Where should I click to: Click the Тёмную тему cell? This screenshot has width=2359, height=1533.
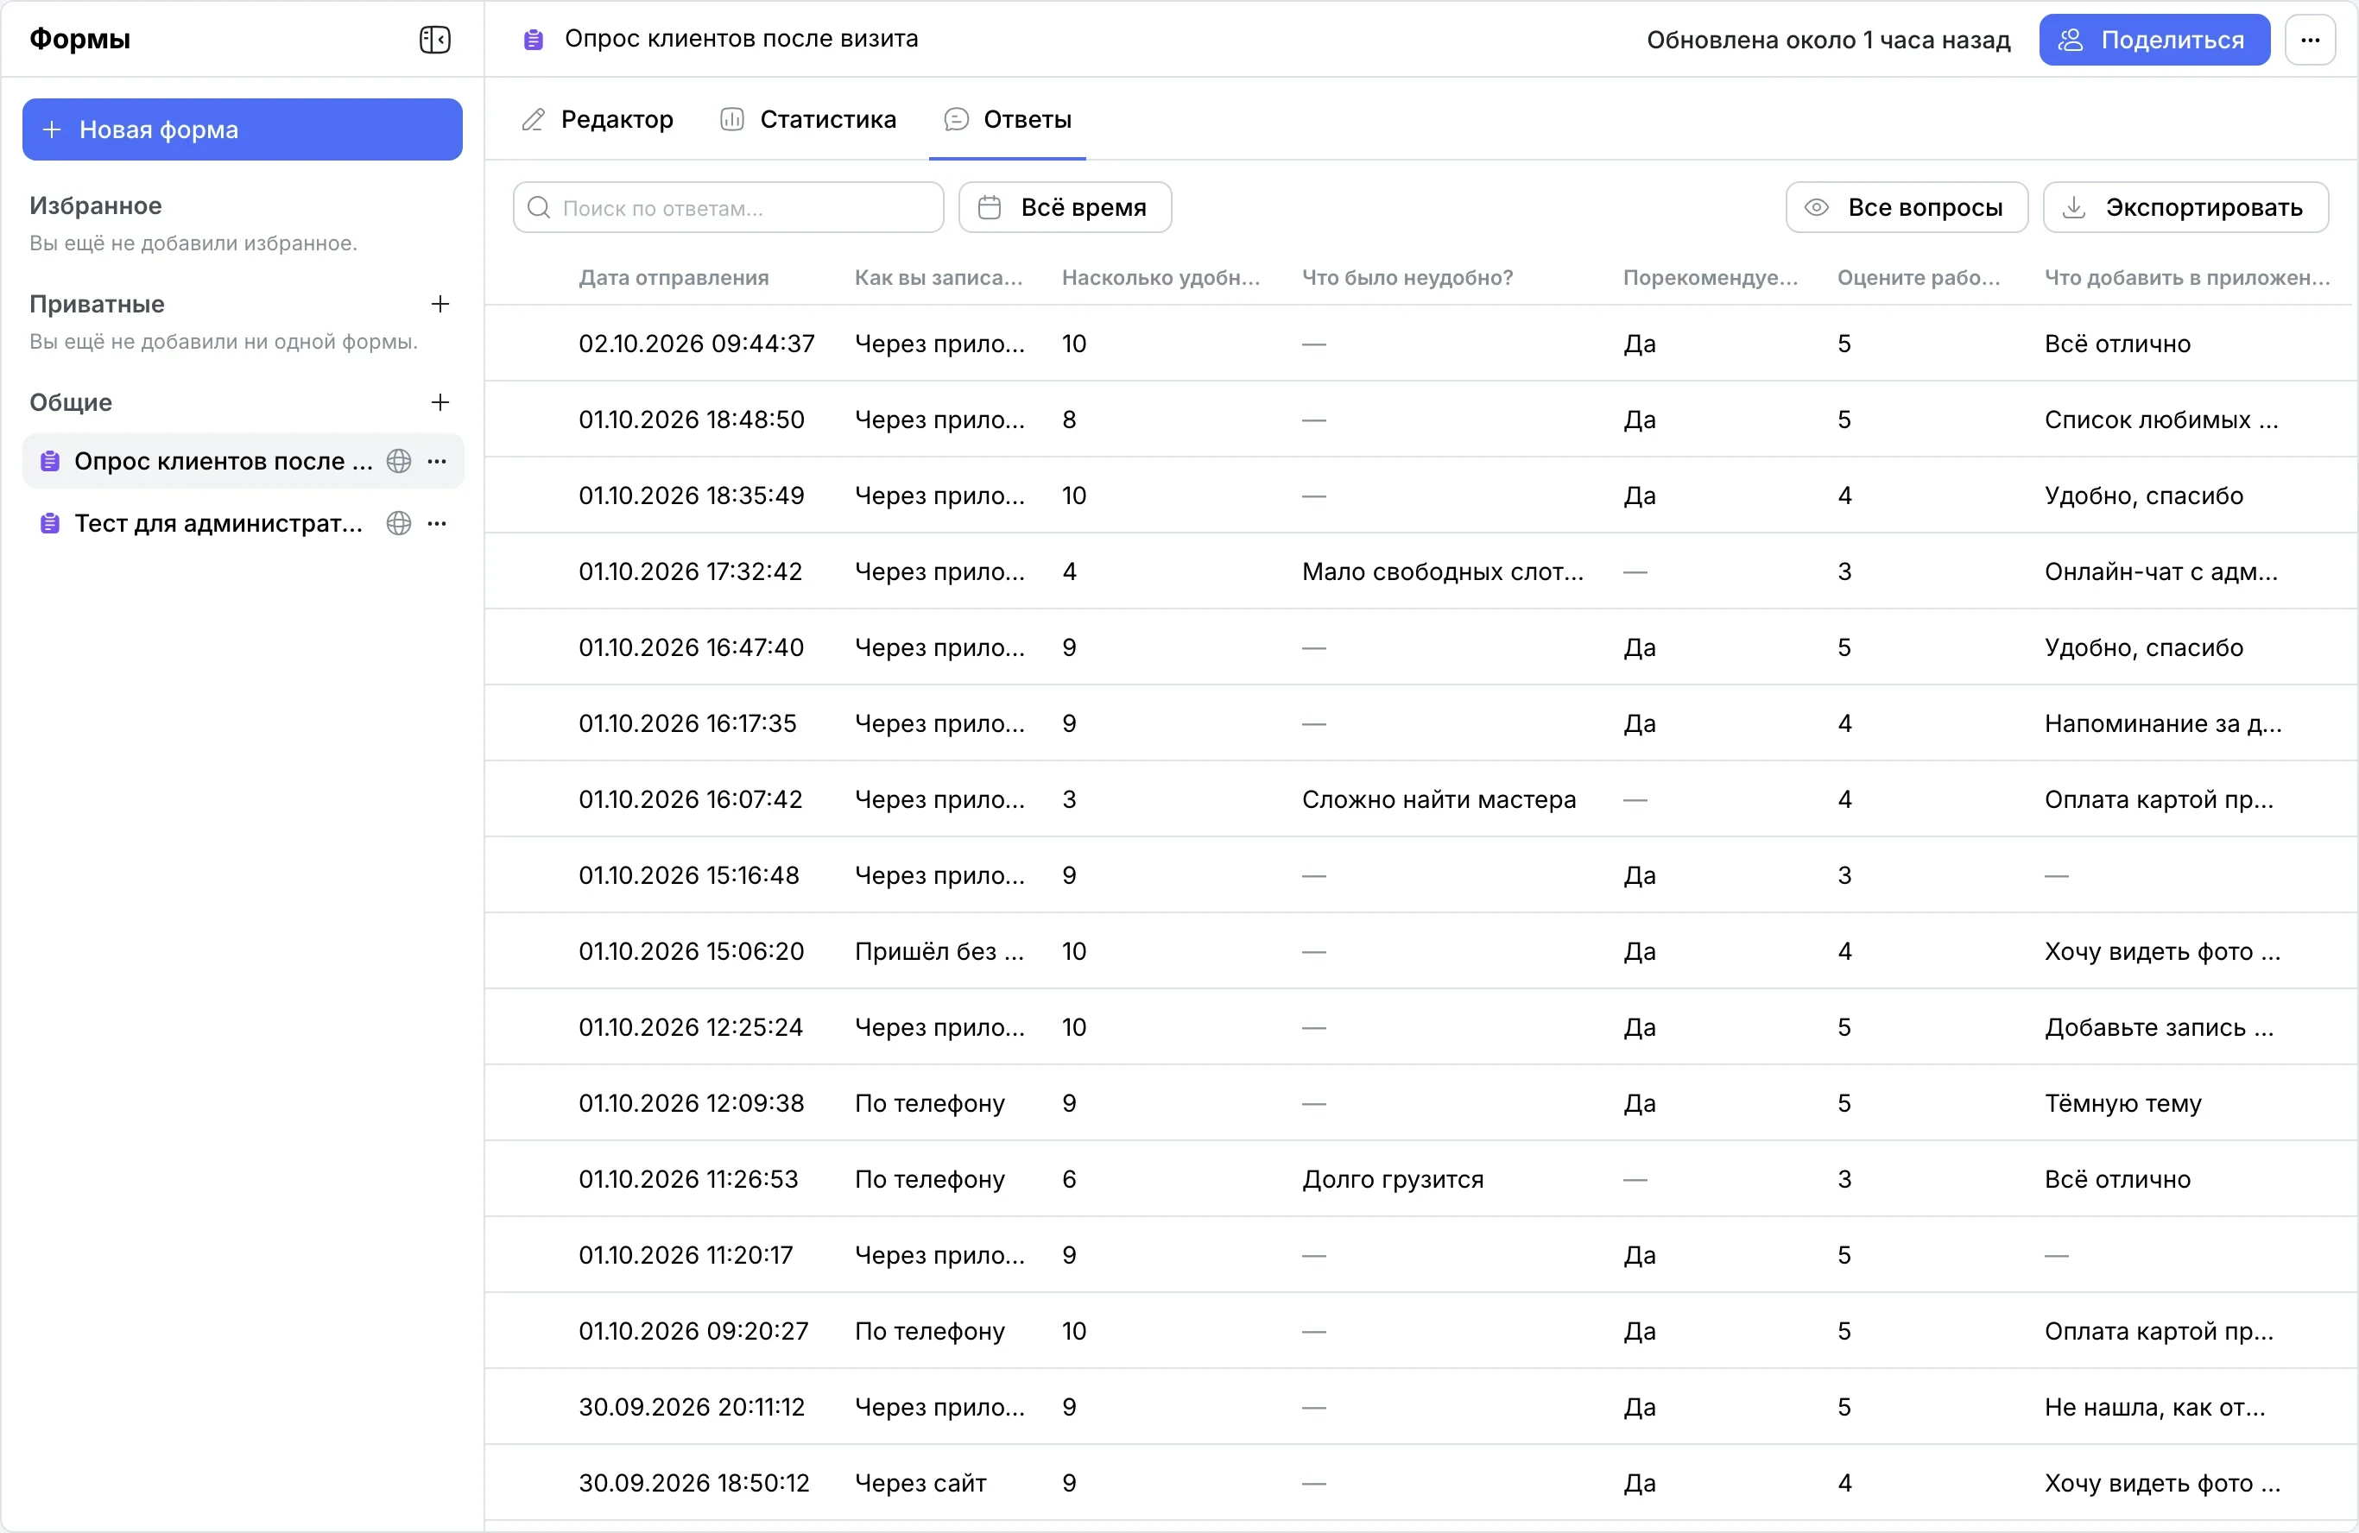pos(2122,1102)
